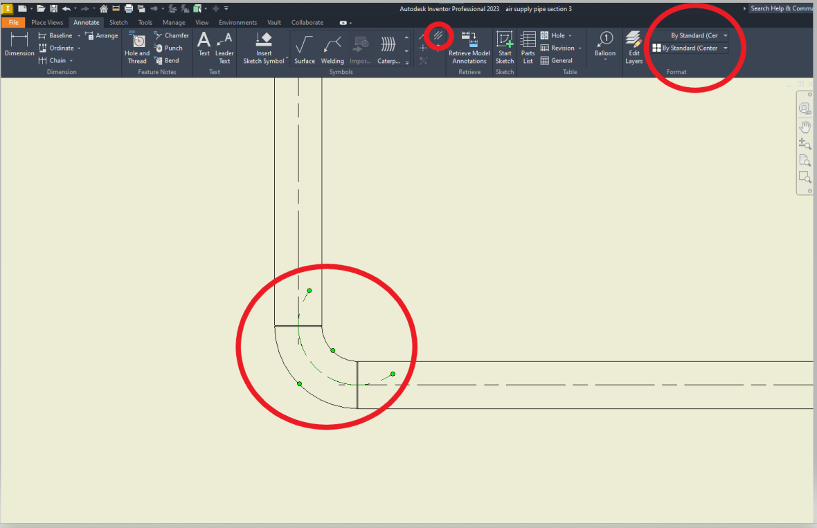
Task: Click the Search Help & Commands field
Action: point(780,8)
